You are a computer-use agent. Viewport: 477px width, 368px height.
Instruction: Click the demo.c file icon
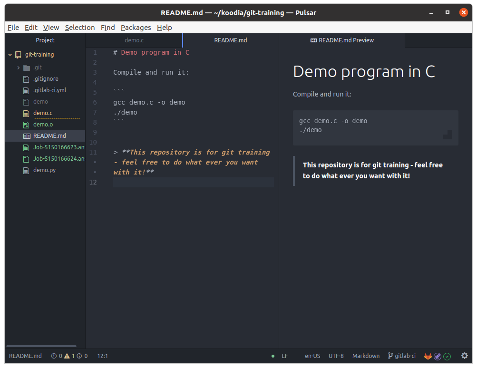coord(26,113)
